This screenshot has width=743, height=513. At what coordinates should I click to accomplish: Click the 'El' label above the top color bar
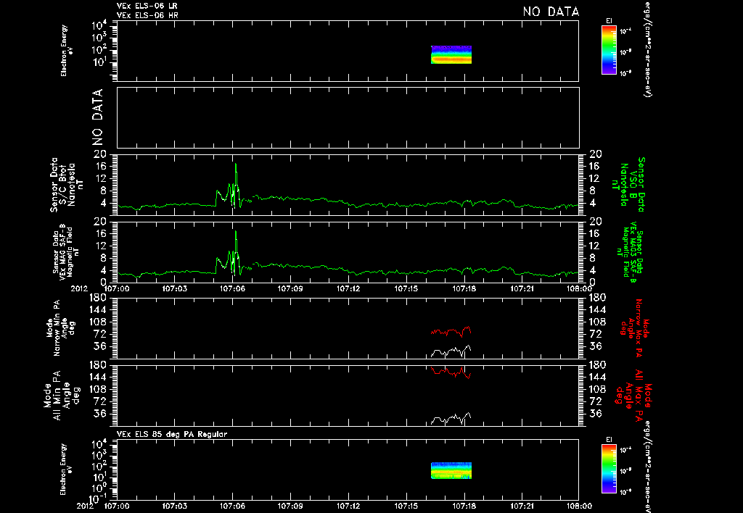[609, 21]
